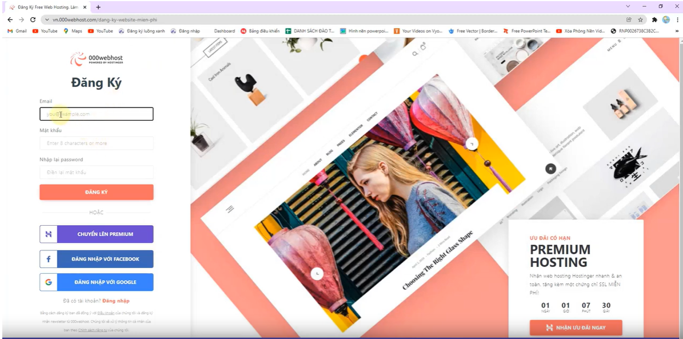Click the share page icon in address bar

click(629, 19)
